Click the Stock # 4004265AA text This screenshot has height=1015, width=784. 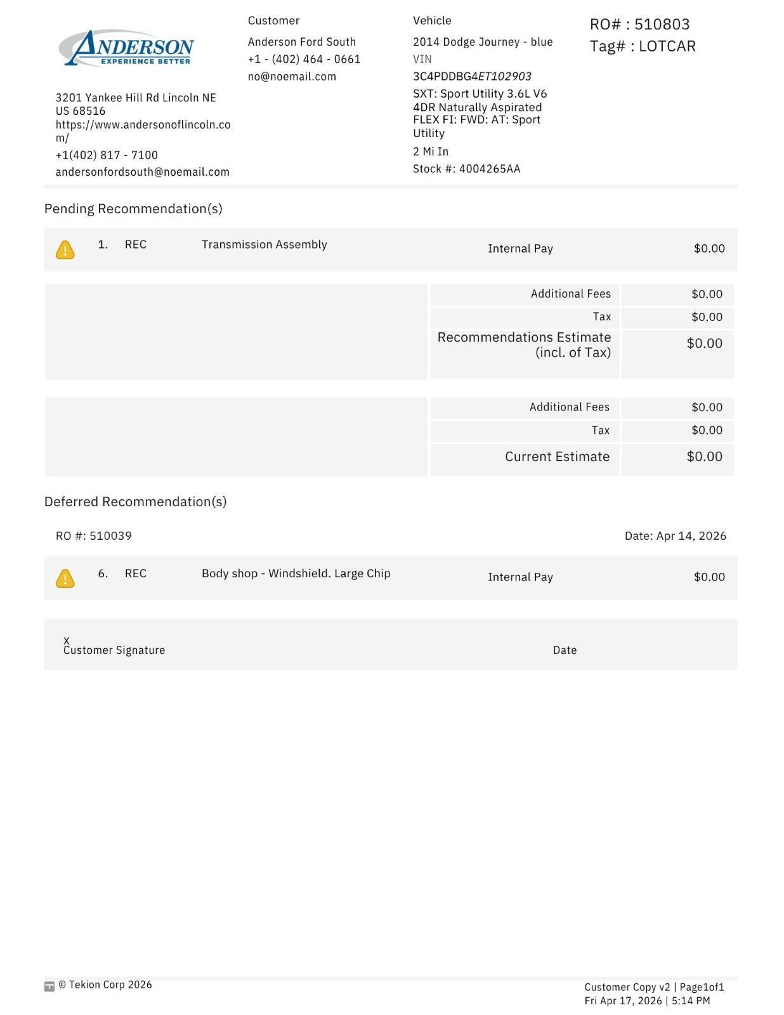(x=466, y=169)
